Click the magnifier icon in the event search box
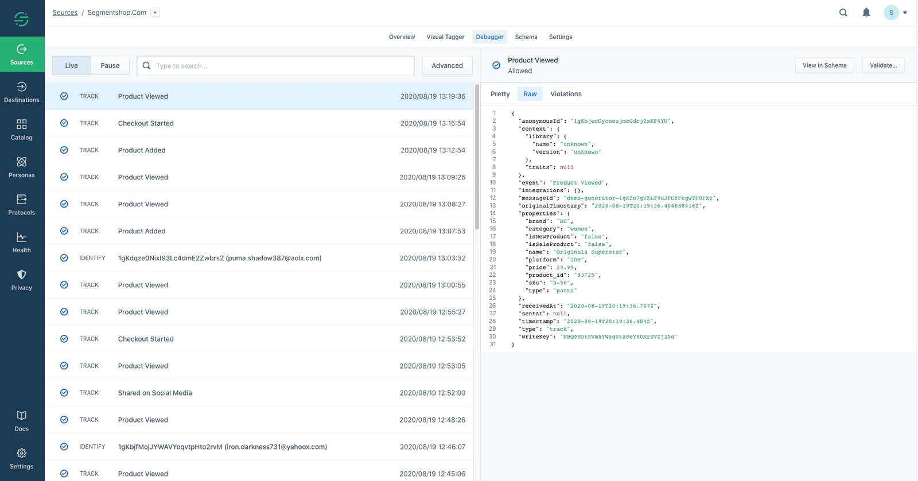Image resolution: width=918 pixels, height=481 pixels. click(x=146, y=65)
